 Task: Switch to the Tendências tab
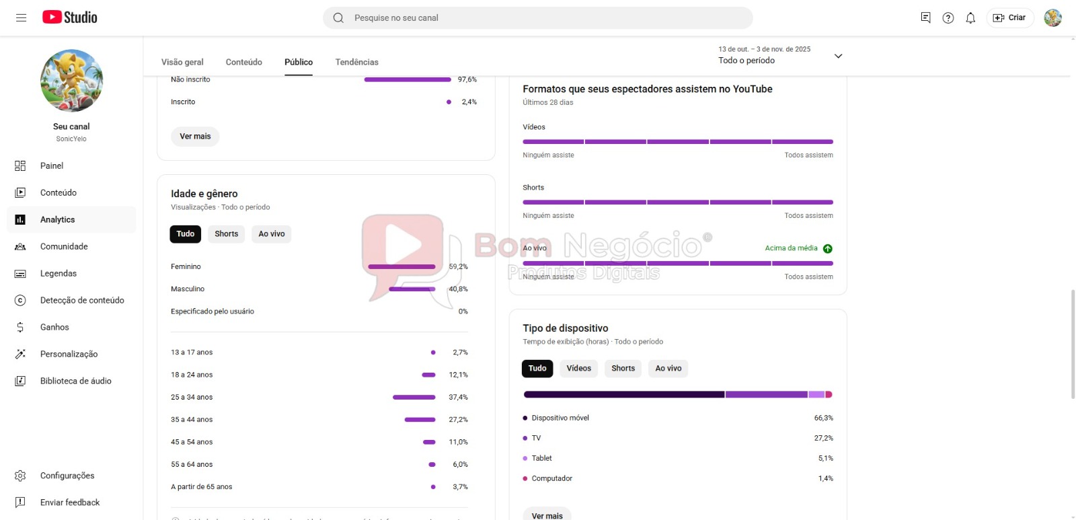click(x=356, y=62)
